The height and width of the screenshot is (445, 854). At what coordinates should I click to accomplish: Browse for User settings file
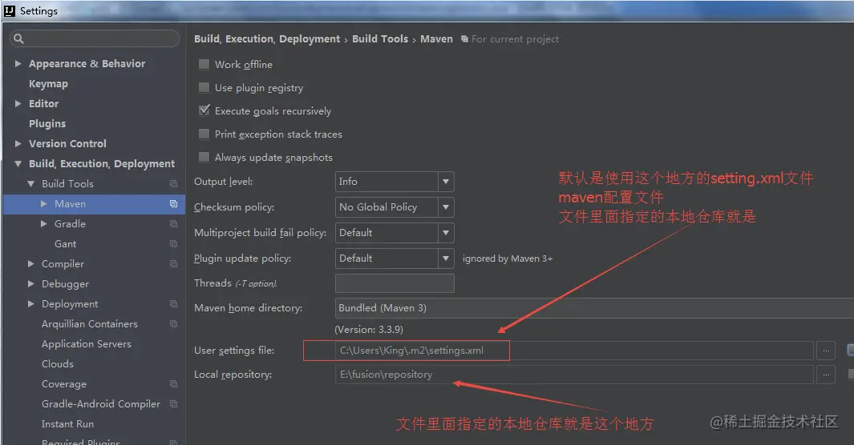pyautogui.click(x=826, y=351)
